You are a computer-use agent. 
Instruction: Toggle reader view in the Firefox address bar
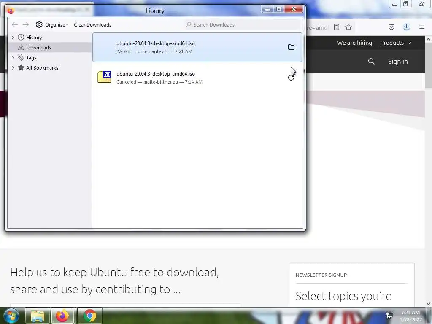pos(336,27)
